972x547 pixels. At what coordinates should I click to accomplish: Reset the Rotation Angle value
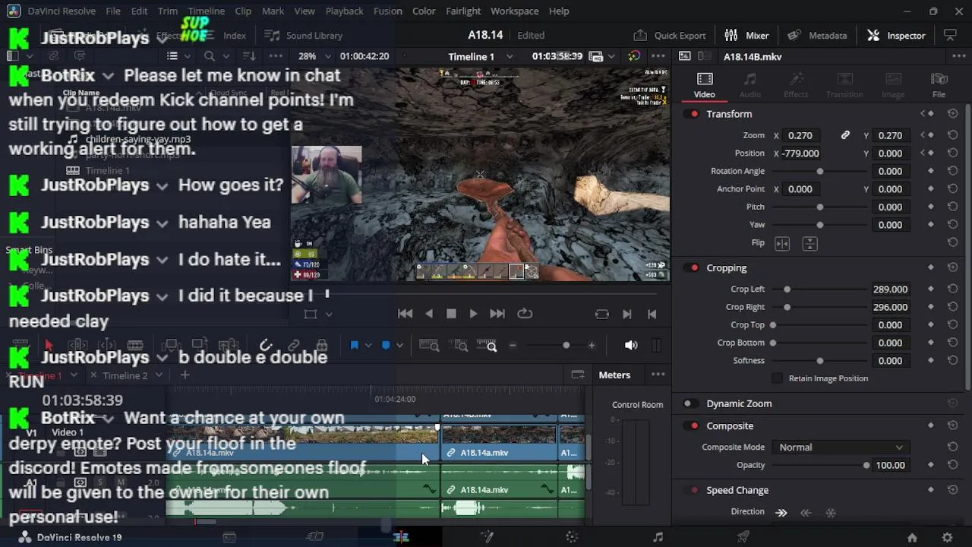tap(952, 171)
